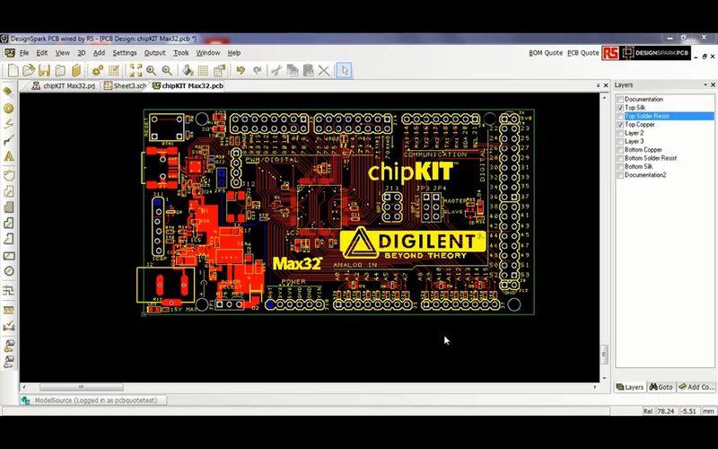Select the Add Component tool in left toolbar

pos(8,92)
